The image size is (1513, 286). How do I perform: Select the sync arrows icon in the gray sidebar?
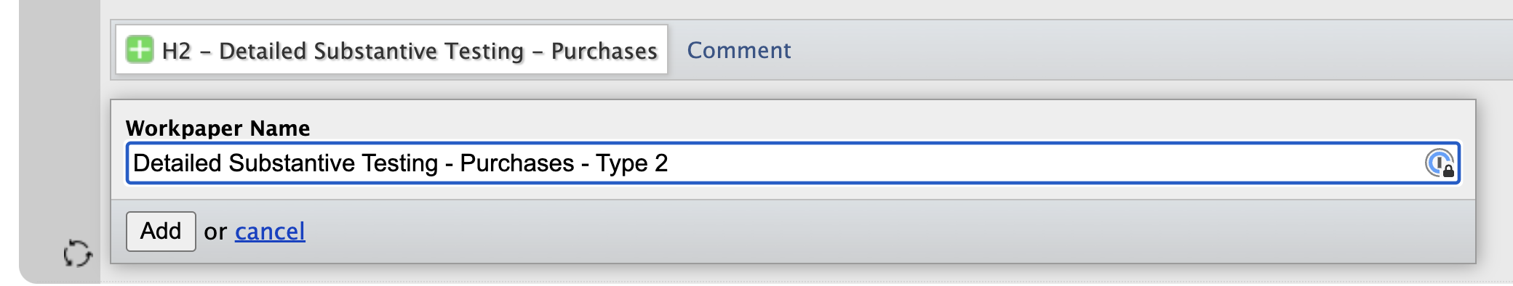click(x=77, y=253)
